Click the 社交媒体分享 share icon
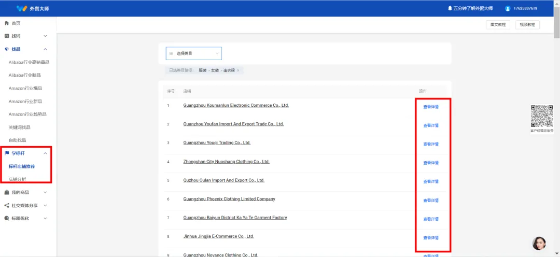Screen dimensions: 560x257 [x=6, y=206]
